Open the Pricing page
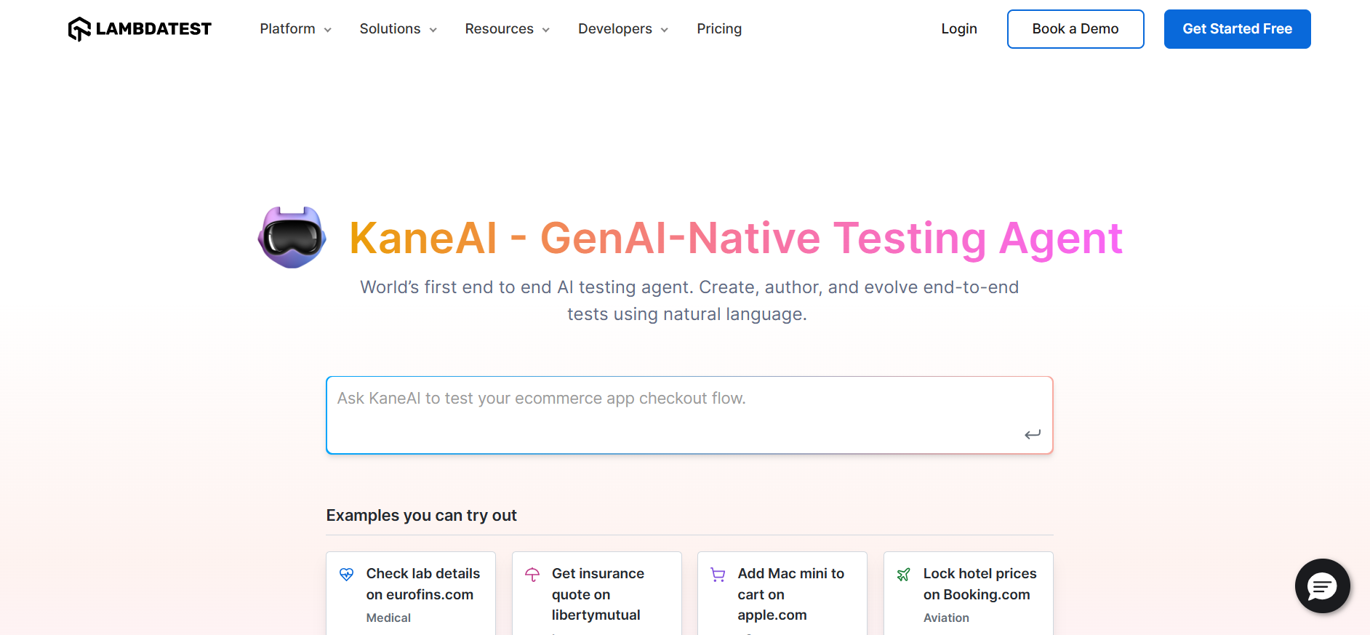 719,29
